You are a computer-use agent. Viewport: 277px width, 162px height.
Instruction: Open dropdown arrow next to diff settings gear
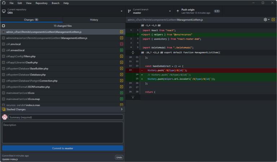click(269, 19)
